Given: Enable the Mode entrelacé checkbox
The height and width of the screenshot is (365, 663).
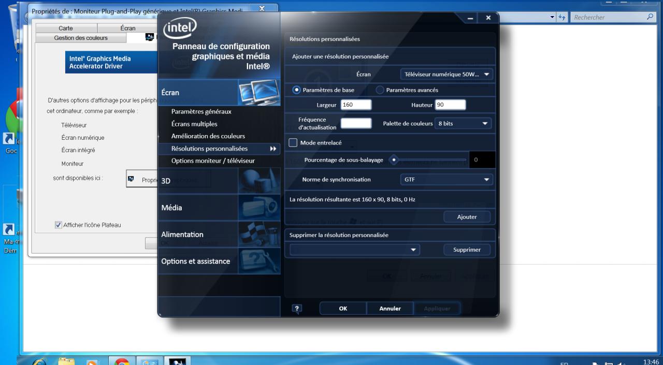Looking at the screenshot, I should tap(293, 142).
